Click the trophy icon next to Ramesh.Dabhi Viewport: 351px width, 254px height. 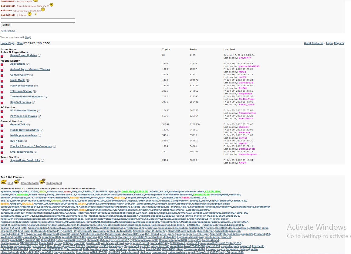(x=17, y=181)
